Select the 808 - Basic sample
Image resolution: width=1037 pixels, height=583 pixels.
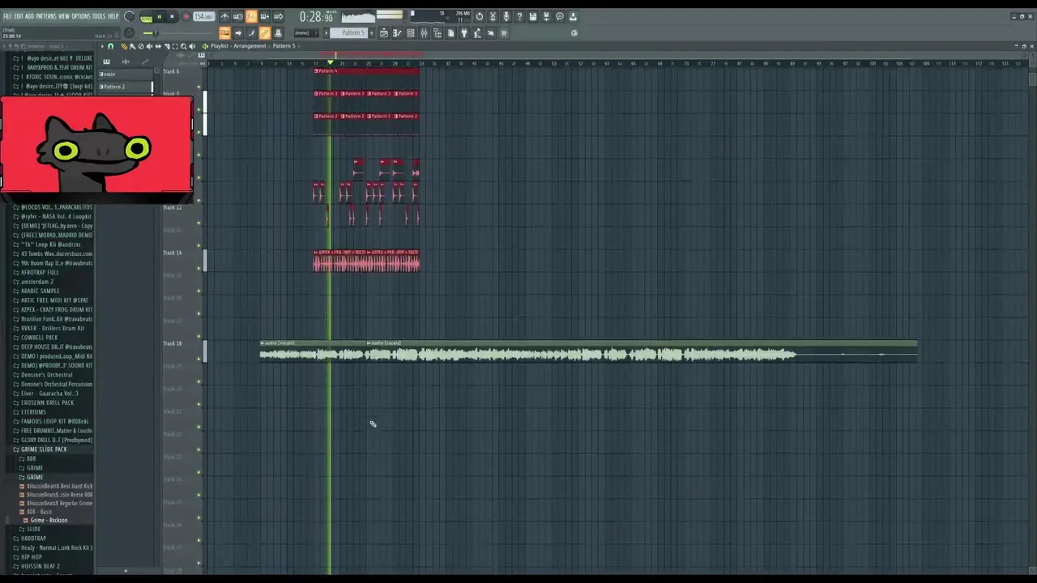click(x=39, y=512)
